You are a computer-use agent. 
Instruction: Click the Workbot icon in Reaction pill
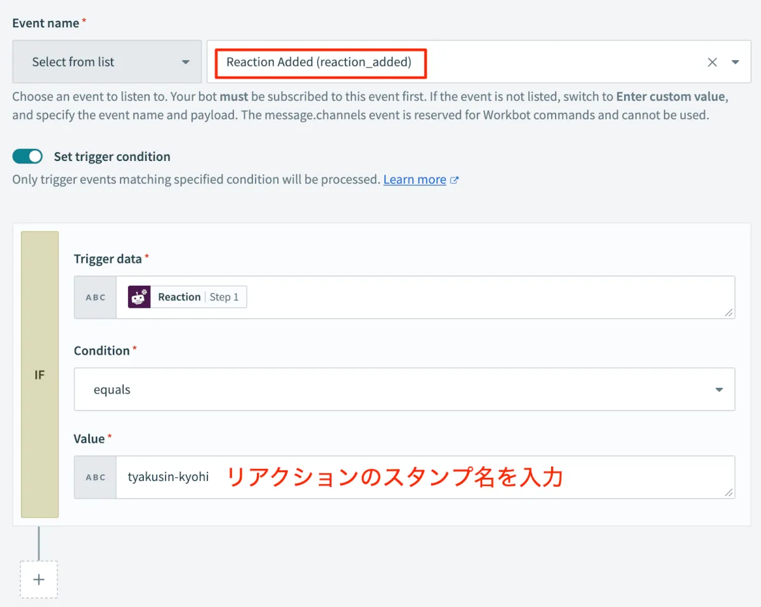click(x=140, y=297)
